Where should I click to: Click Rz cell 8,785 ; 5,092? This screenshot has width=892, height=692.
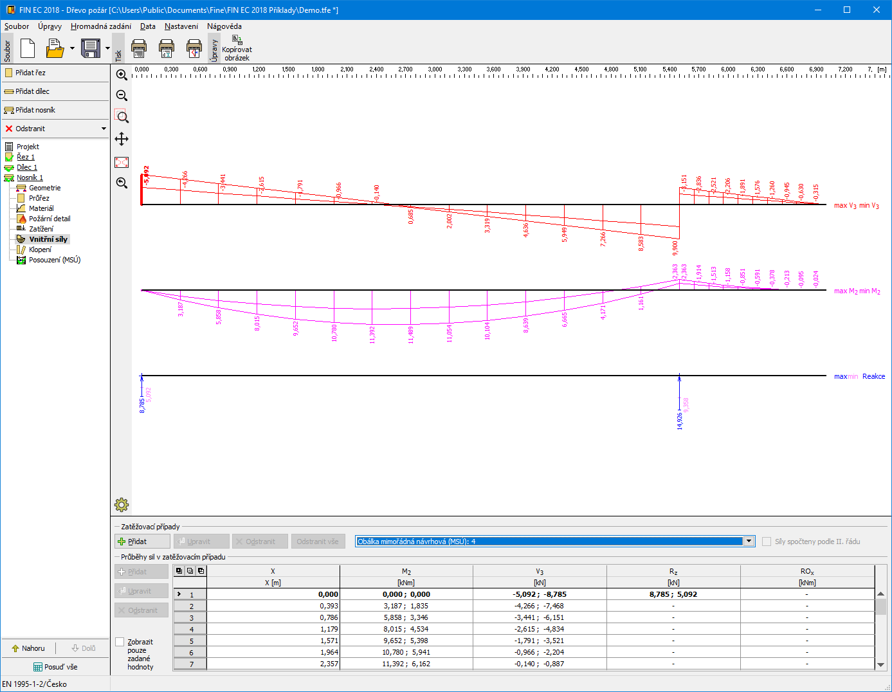point(673,594)
